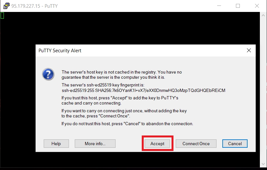The image size is (267, 170).
Task: Open the PuTTY system menu icon
Action: coord(6,6)
